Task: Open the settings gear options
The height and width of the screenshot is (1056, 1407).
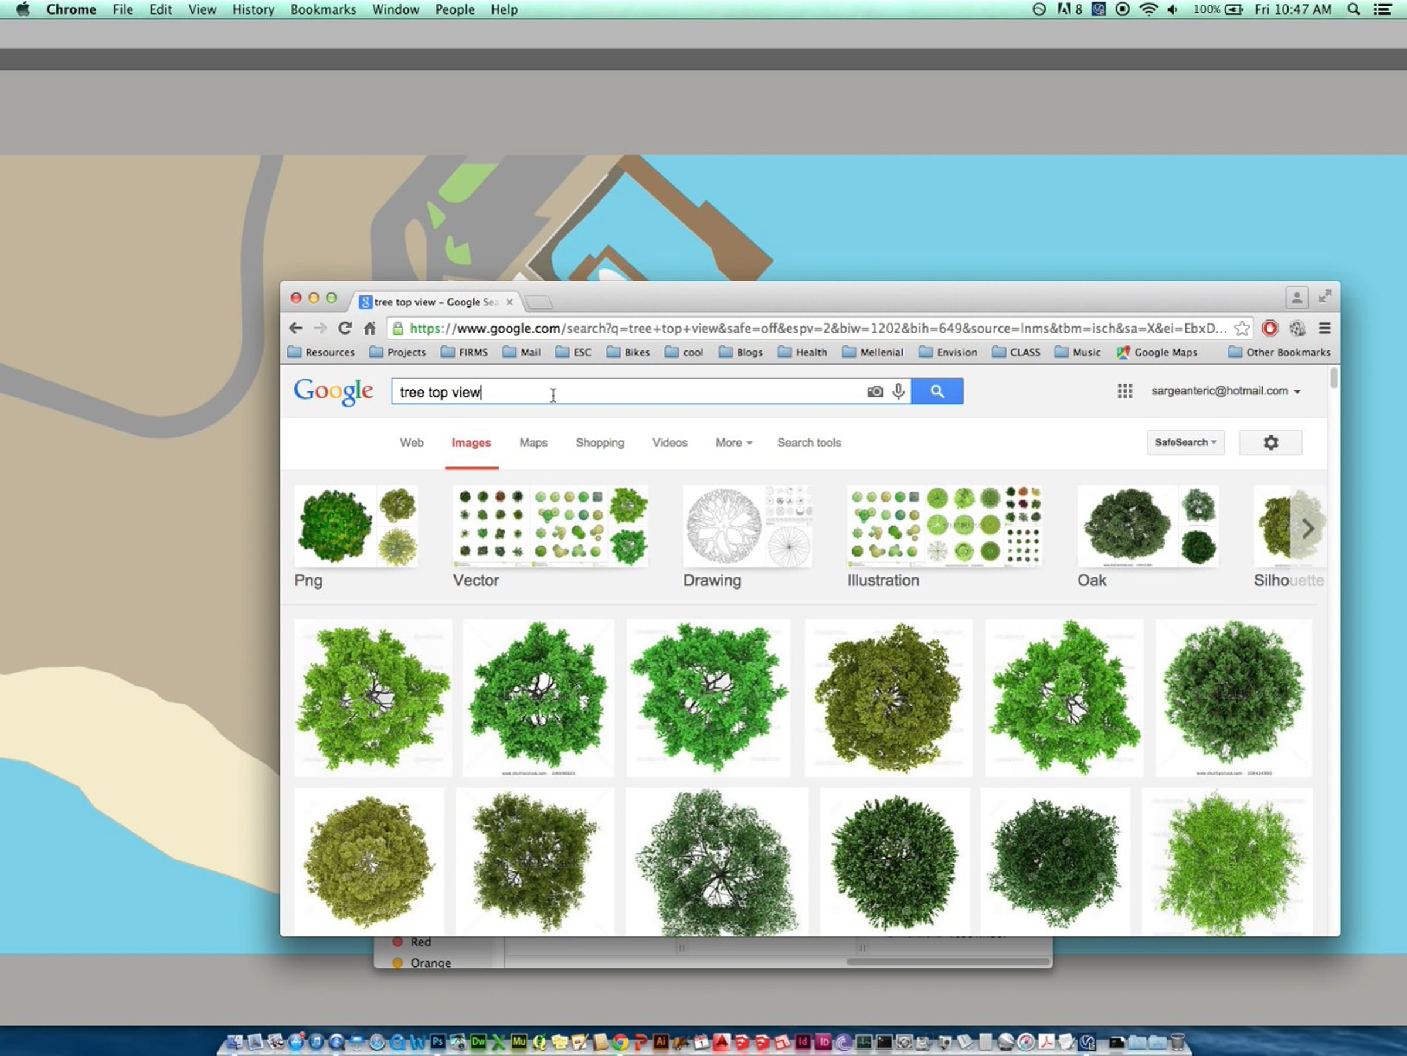Action: tap(1270, 442)
